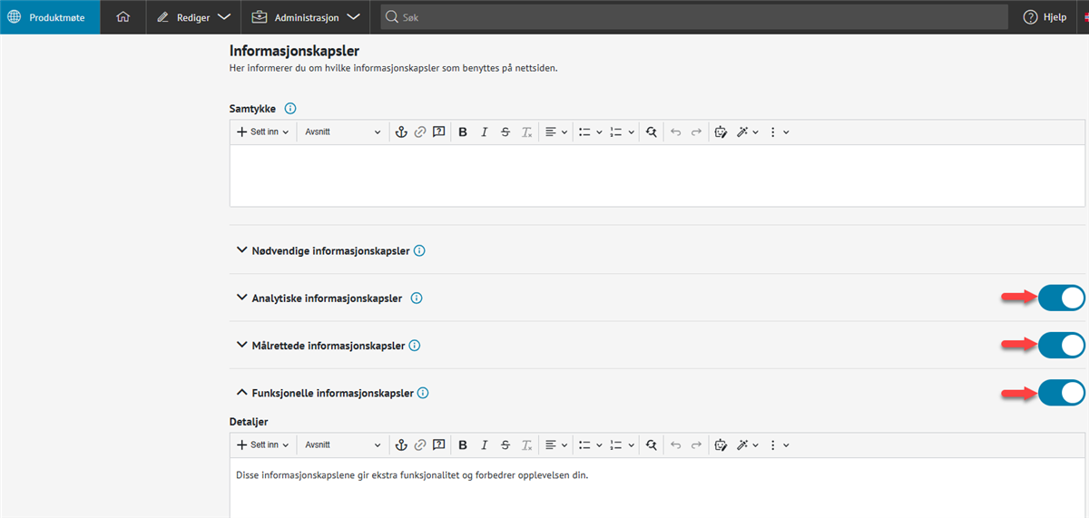
Task: Click the info icon next to Samtykke
Action: (290, 109)
